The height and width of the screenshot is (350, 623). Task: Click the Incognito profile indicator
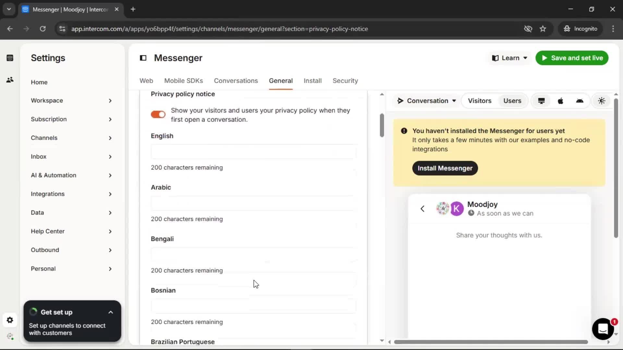[x=580, y=29]
